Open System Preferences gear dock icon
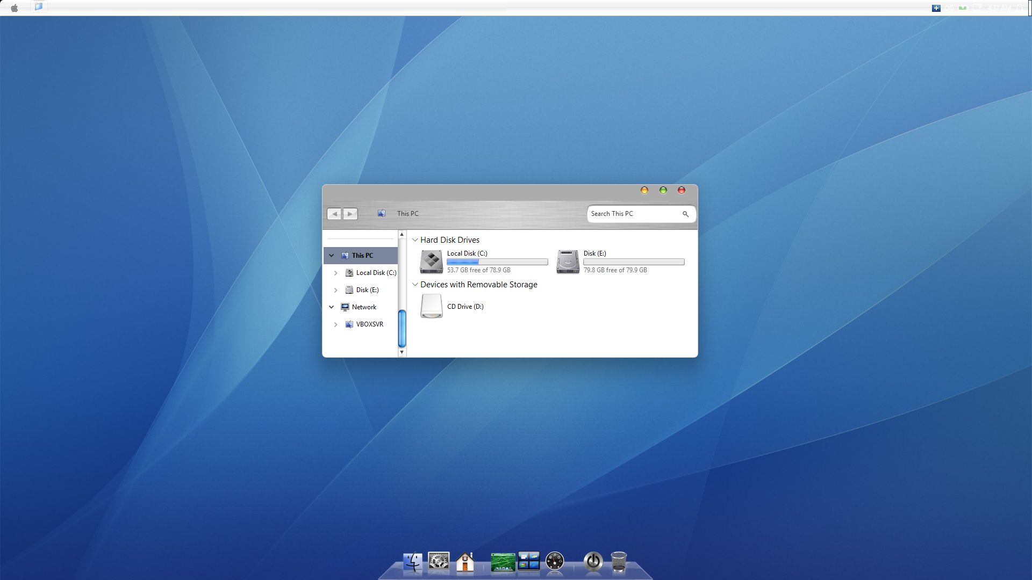 tap(439, 562)
